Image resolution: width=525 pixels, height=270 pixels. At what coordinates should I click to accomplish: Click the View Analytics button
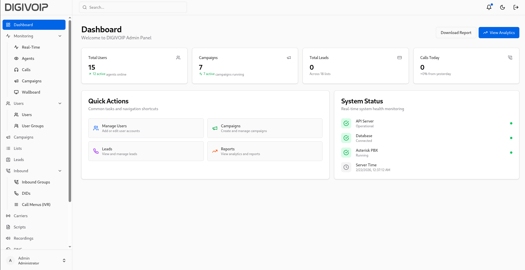tap(499, 33)
